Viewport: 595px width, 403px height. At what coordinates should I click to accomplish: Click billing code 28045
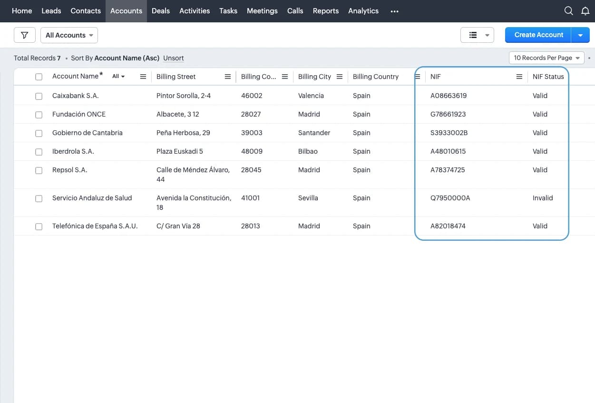pos(251,170)
